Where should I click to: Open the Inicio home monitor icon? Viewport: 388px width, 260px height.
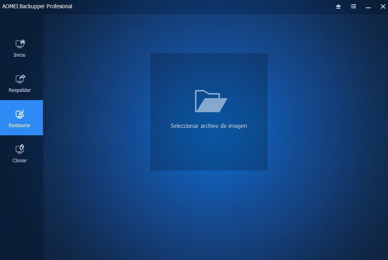[x=20, y=44]
